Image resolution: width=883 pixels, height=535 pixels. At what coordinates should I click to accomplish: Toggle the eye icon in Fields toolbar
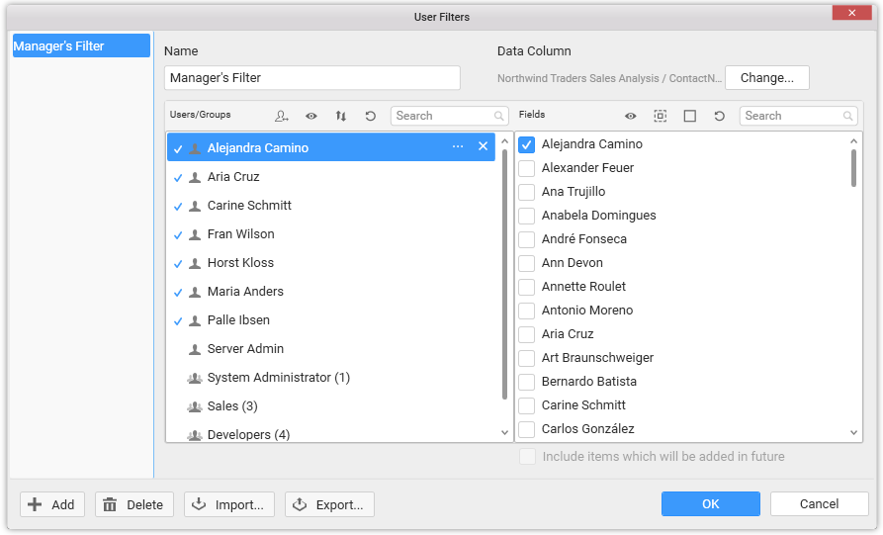631,116
